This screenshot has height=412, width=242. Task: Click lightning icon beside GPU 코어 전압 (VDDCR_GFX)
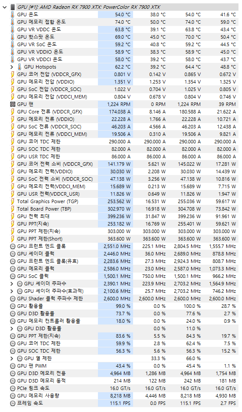pyautogui.click(x=13, y=74)
